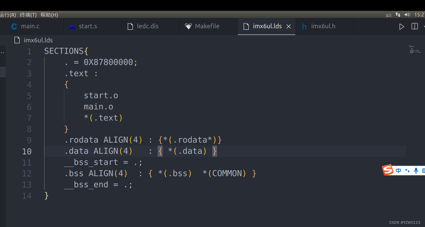Click the network transfer tray icon

pyautogui.click(x=398, y=14)
